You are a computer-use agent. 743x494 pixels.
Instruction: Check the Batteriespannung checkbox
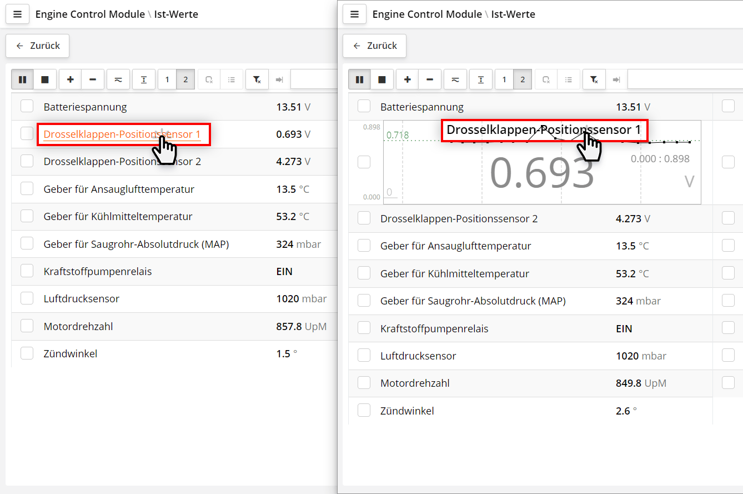tap(364, 106)
